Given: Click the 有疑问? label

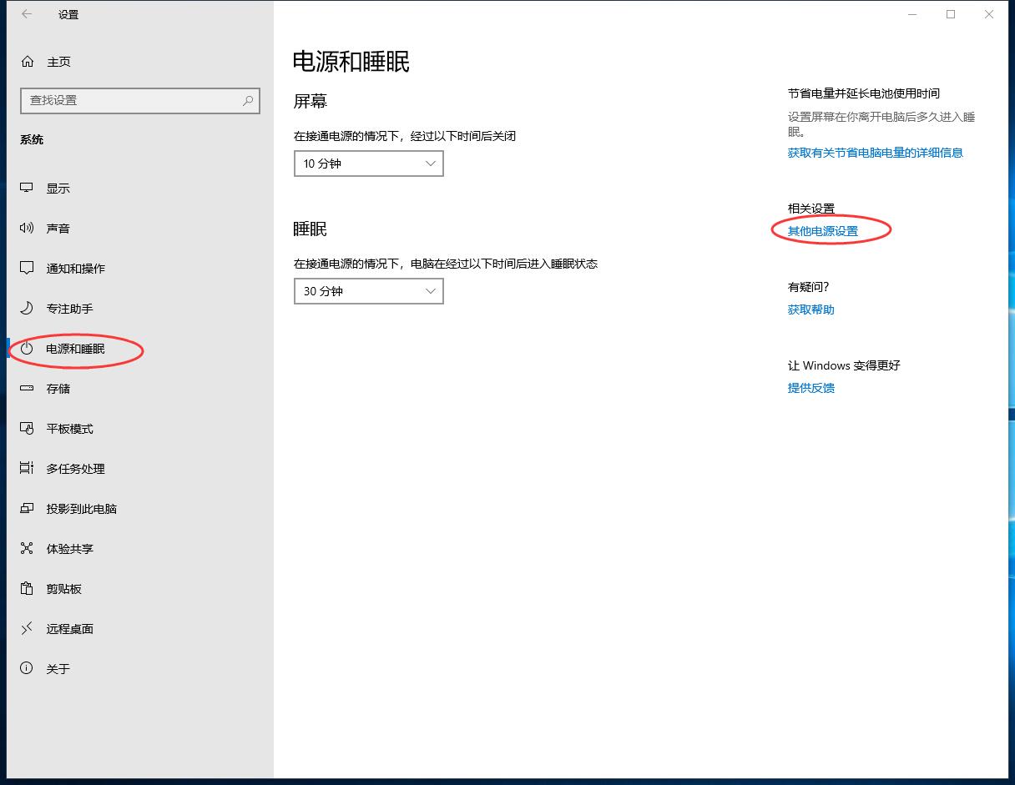Looking at the screenshot, I should 809,287.
